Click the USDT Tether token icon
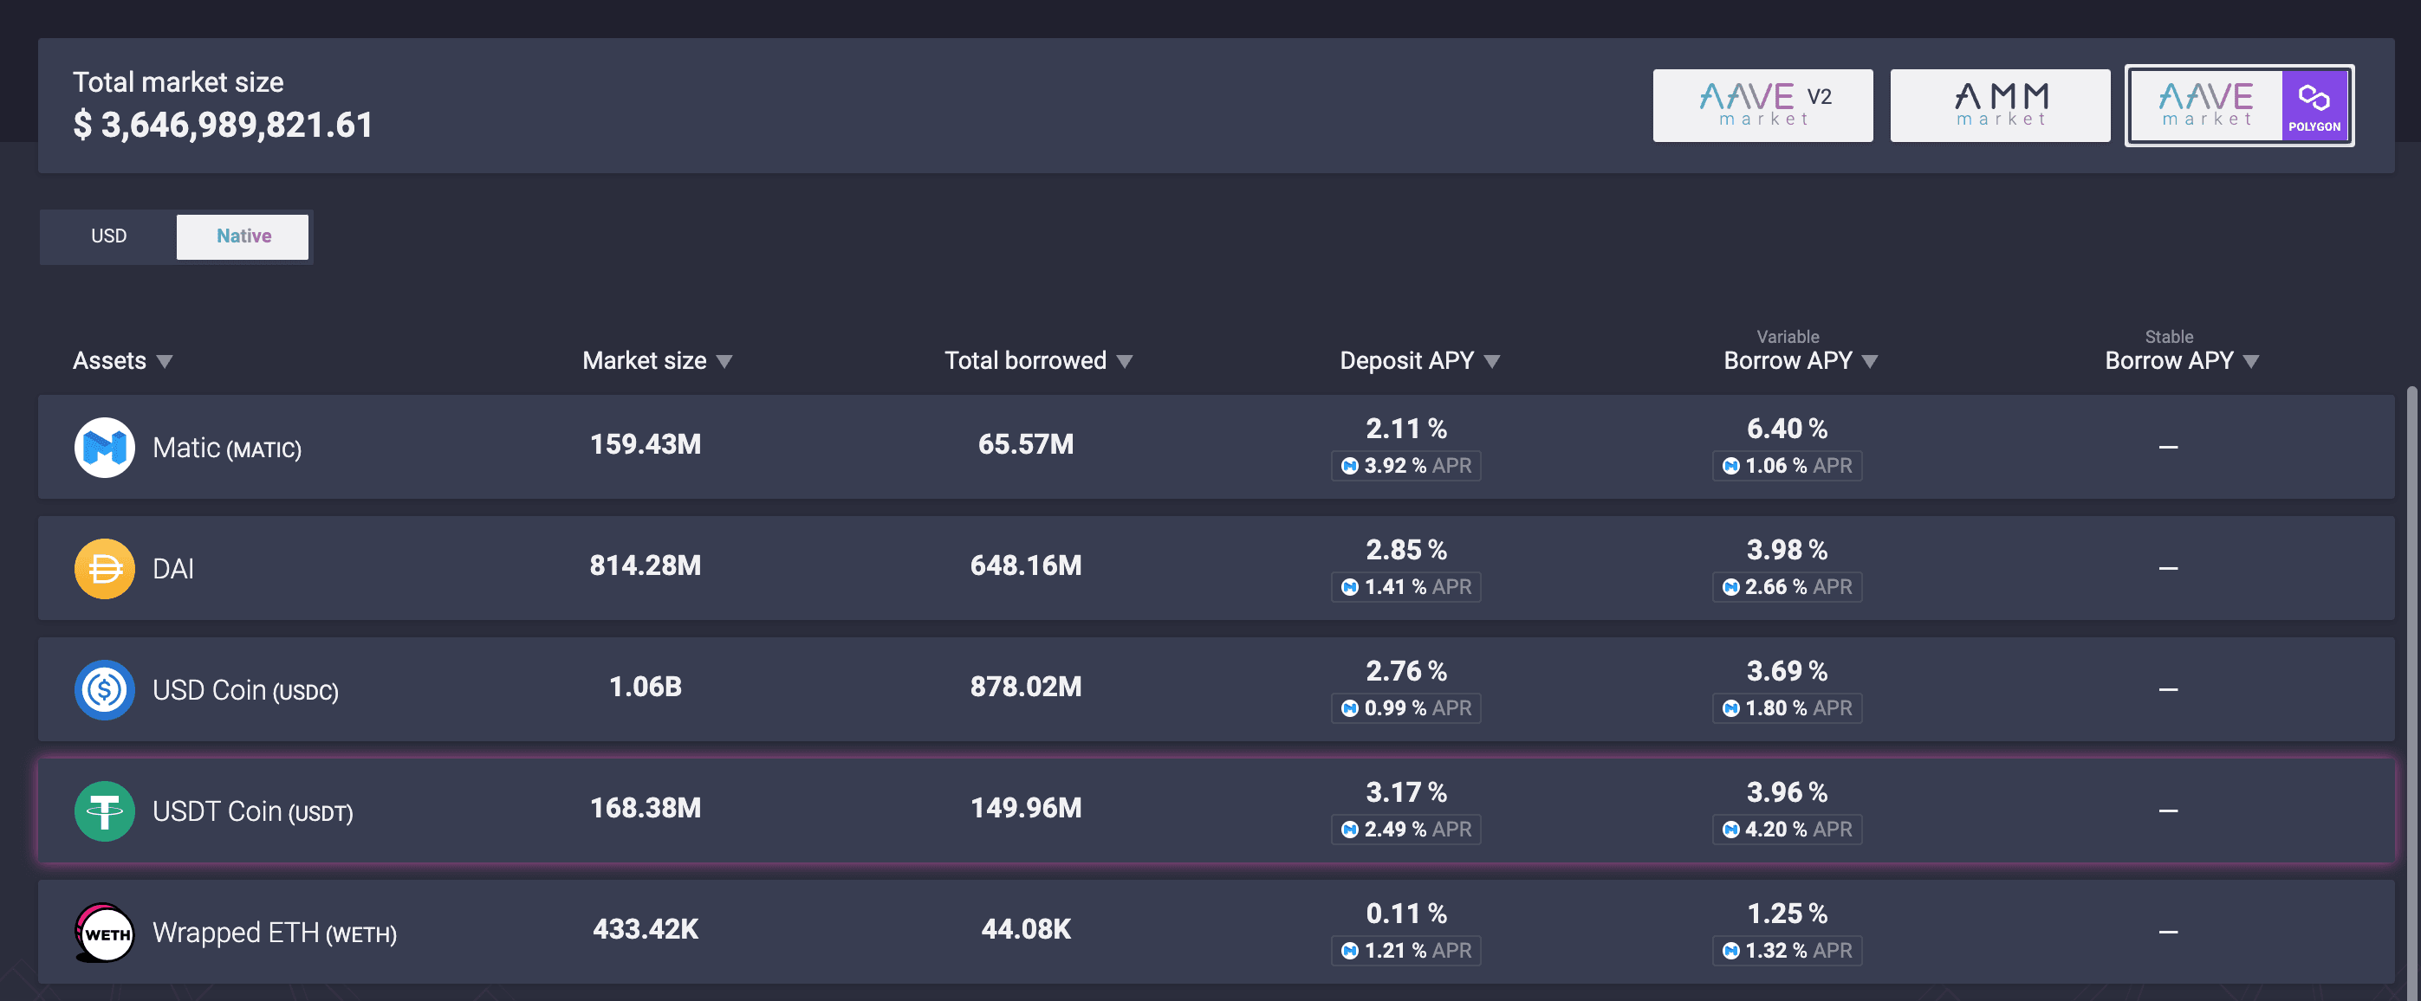This screenshot has height=1001, width=2421. (104, 810)
